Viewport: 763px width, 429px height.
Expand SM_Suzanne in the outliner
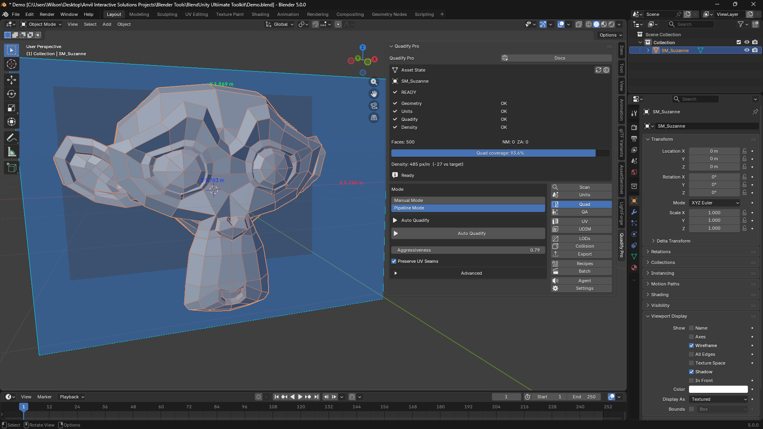click(648, 50)
